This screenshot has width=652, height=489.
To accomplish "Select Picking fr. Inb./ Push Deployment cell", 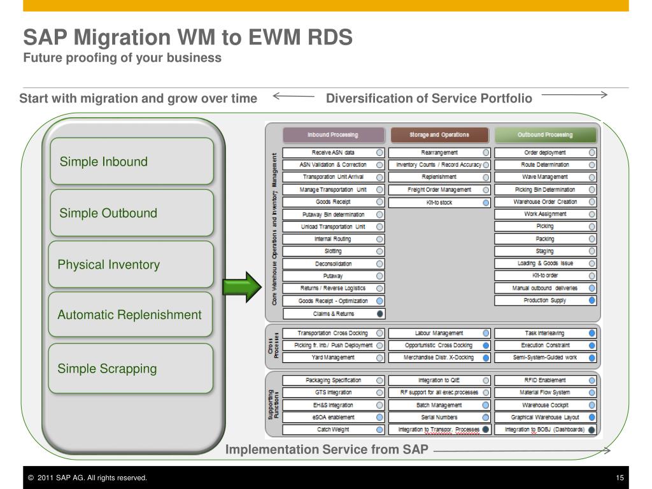I will pos(334,345).
